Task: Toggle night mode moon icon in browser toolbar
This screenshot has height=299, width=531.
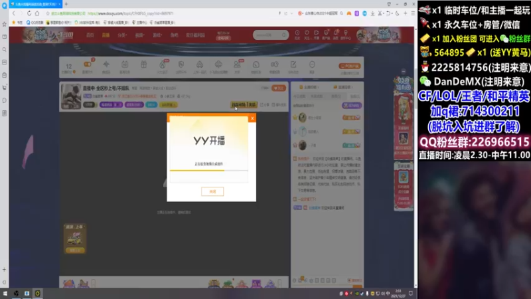Action: (x=397, y=13)
